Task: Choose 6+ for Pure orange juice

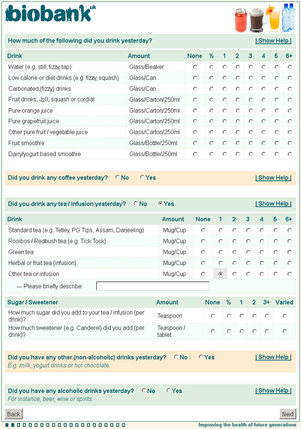Action: (x=290, y=110)
